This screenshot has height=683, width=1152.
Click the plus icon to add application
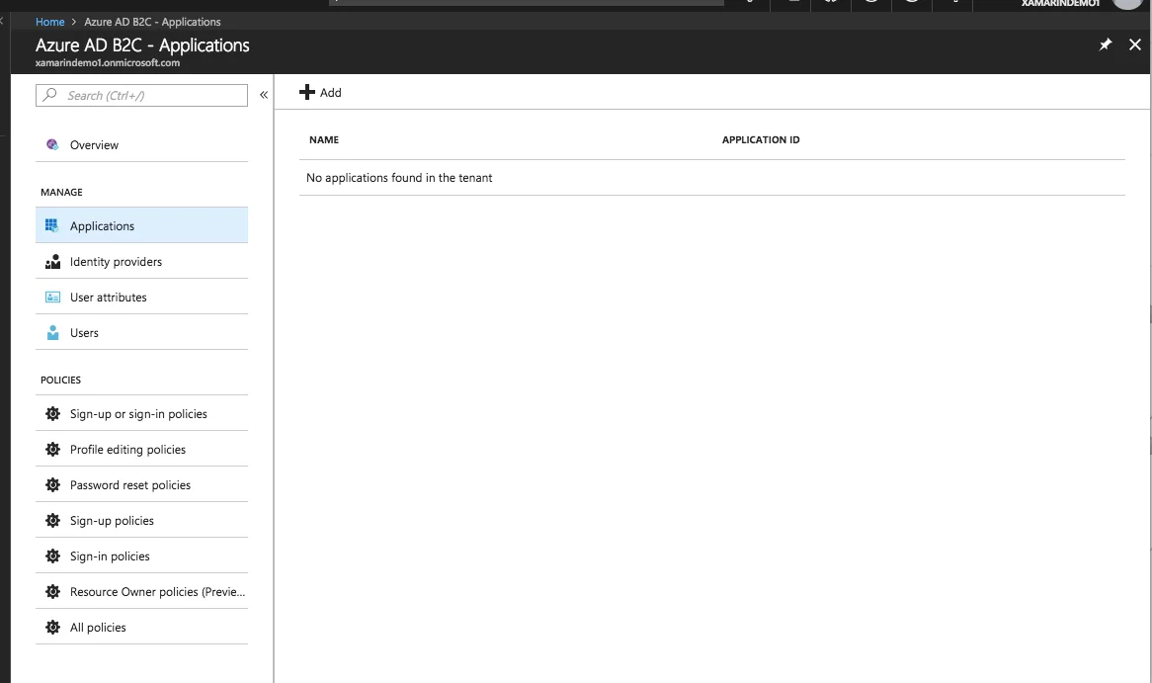coord(307,93)
